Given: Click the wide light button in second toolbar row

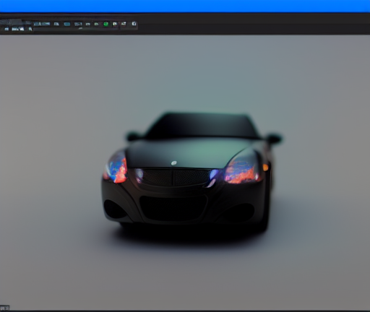Looking at the screenshot, I should 18,29.
